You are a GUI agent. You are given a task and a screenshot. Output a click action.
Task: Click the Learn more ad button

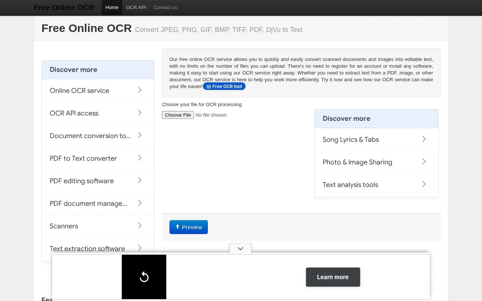(x=333, y=277)
